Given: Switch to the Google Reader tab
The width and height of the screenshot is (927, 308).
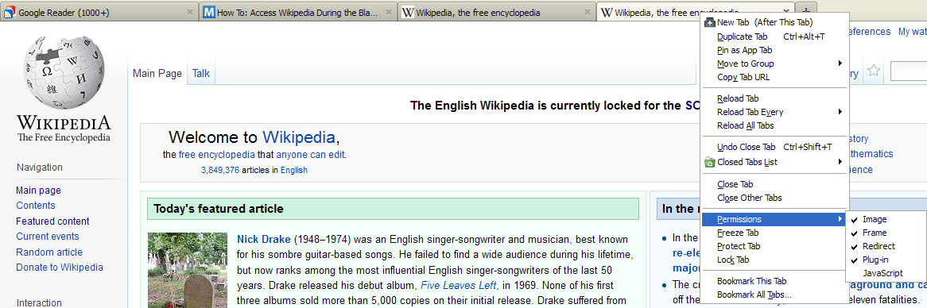Looking at the screenshot, I should [99, 13].
